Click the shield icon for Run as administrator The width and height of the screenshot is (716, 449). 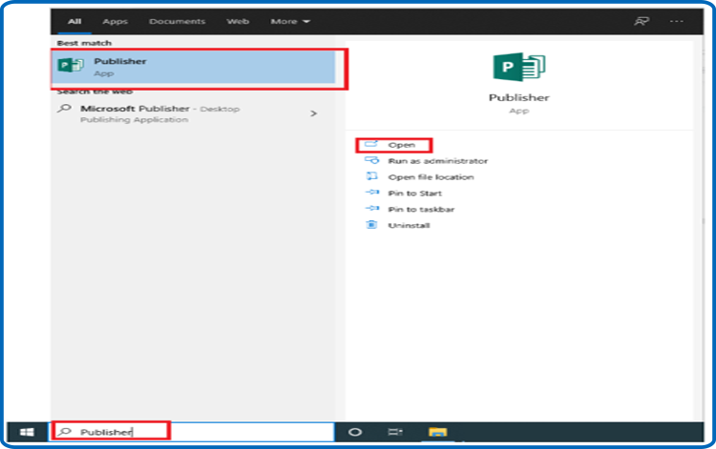tap(371, 160)
